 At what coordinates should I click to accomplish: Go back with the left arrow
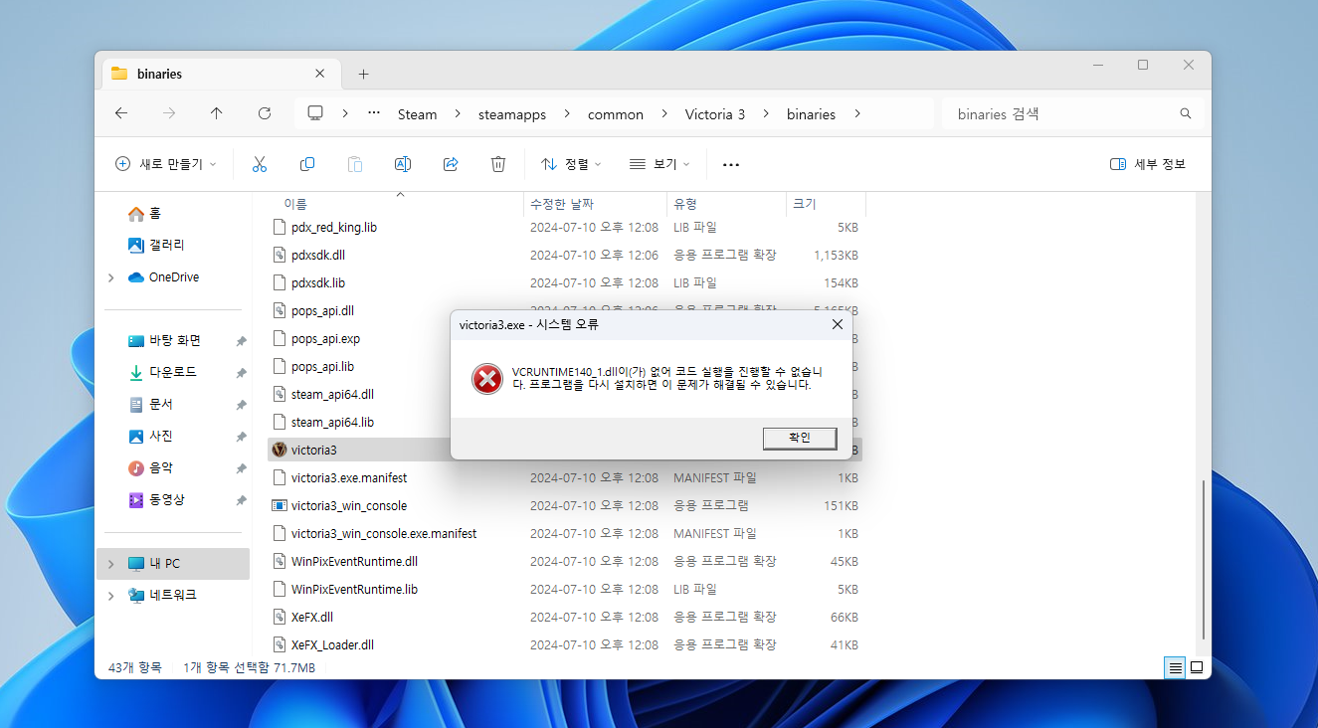121,113
